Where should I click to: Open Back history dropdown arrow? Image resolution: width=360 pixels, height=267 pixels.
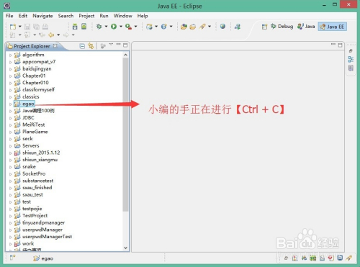click(x=58, y=35)
